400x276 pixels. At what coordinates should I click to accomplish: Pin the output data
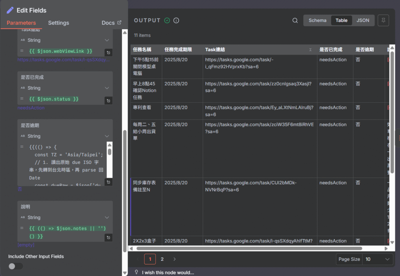(383, 20)
